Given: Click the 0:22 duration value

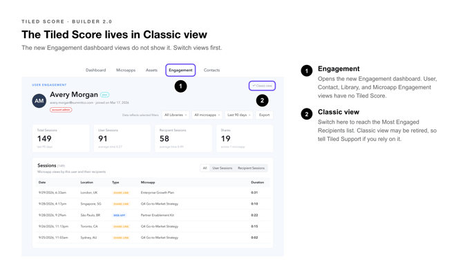Looking at the screenshot, I should pos(254,215).
